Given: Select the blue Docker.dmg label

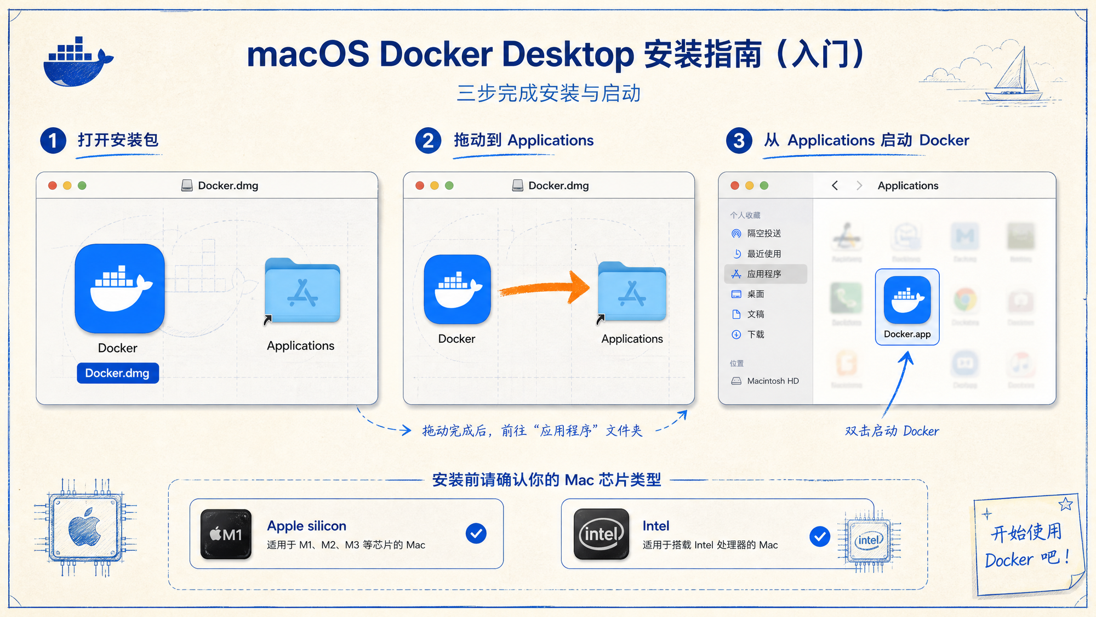Looking at the screenshot, I should pyautogui.click(x=117, y=373).
